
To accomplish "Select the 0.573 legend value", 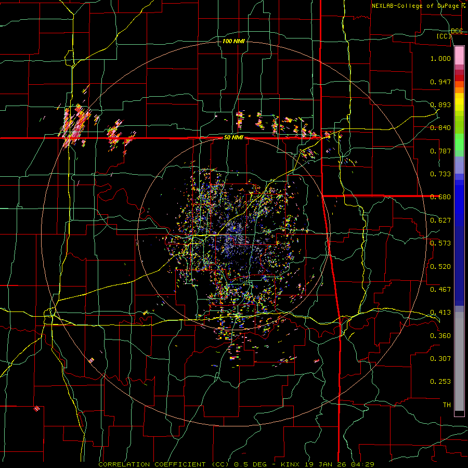I will [440, 243].
